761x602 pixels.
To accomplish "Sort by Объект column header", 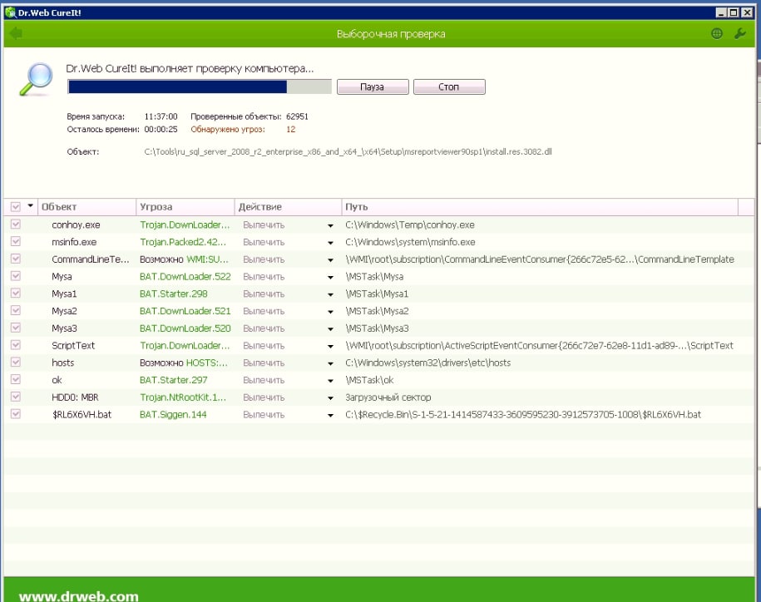I will click(x=86, y=207).
